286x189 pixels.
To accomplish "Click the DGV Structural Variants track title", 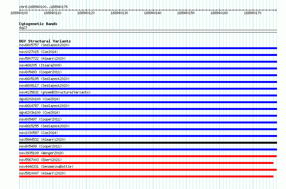I will tap(45, 41).
